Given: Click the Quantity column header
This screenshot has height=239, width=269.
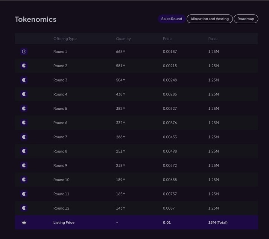Looking at the screenshot, I should 123,39.
